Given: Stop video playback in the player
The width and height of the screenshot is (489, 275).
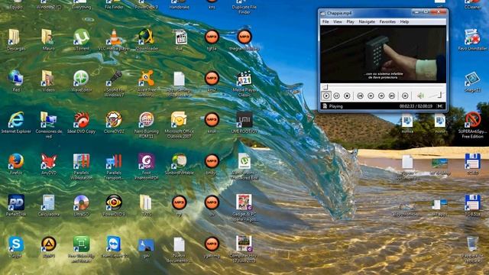Looking at the screenshot, I should pyautogui.click(x=347, y=95).
